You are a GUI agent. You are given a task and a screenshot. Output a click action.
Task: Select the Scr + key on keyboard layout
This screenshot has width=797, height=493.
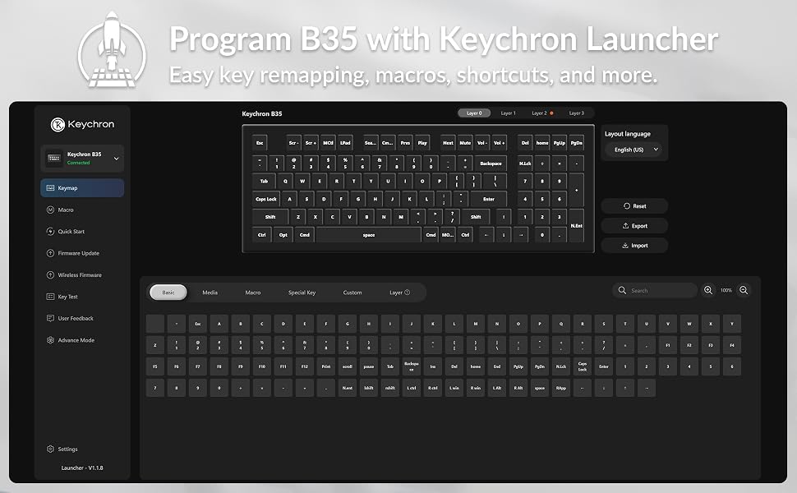(311, 143)
